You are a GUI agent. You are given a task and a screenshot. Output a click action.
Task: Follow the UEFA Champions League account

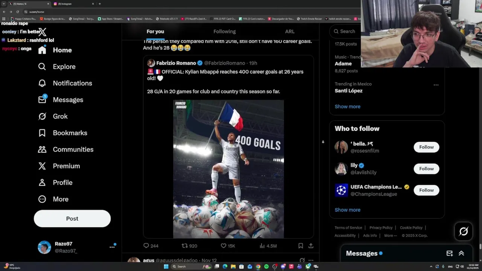coord(426,190)
